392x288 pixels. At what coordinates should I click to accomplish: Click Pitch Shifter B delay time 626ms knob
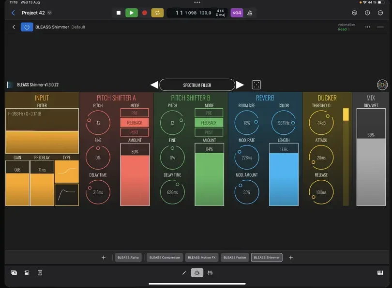pos(172,192)
